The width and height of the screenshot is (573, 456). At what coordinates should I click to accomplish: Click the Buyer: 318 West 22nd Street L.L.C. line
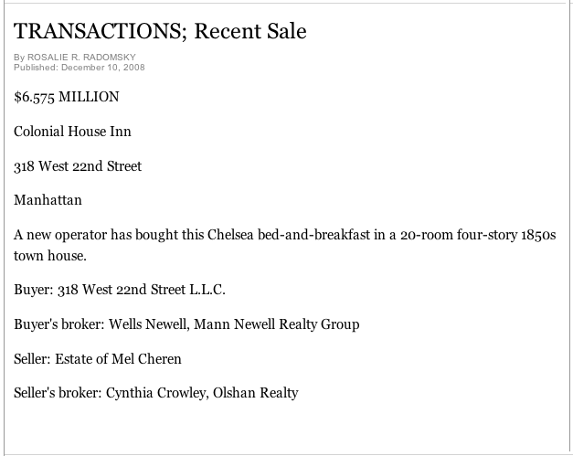[120, 290]
